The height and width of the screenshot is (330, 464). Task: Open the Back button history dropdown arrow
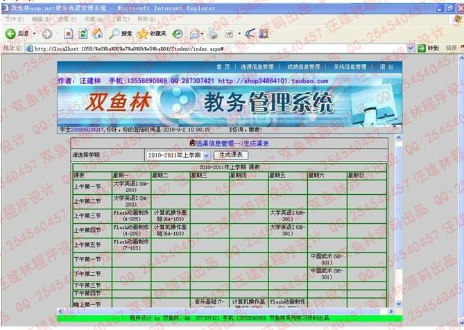tap(35, 34)
